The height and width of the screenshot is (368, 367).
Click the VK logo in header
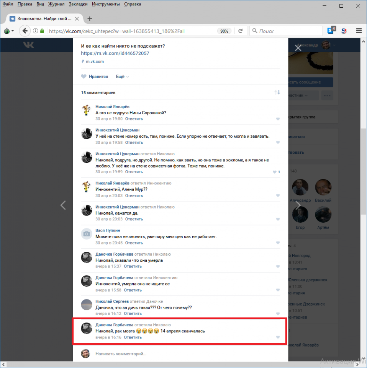pos(28,45)
